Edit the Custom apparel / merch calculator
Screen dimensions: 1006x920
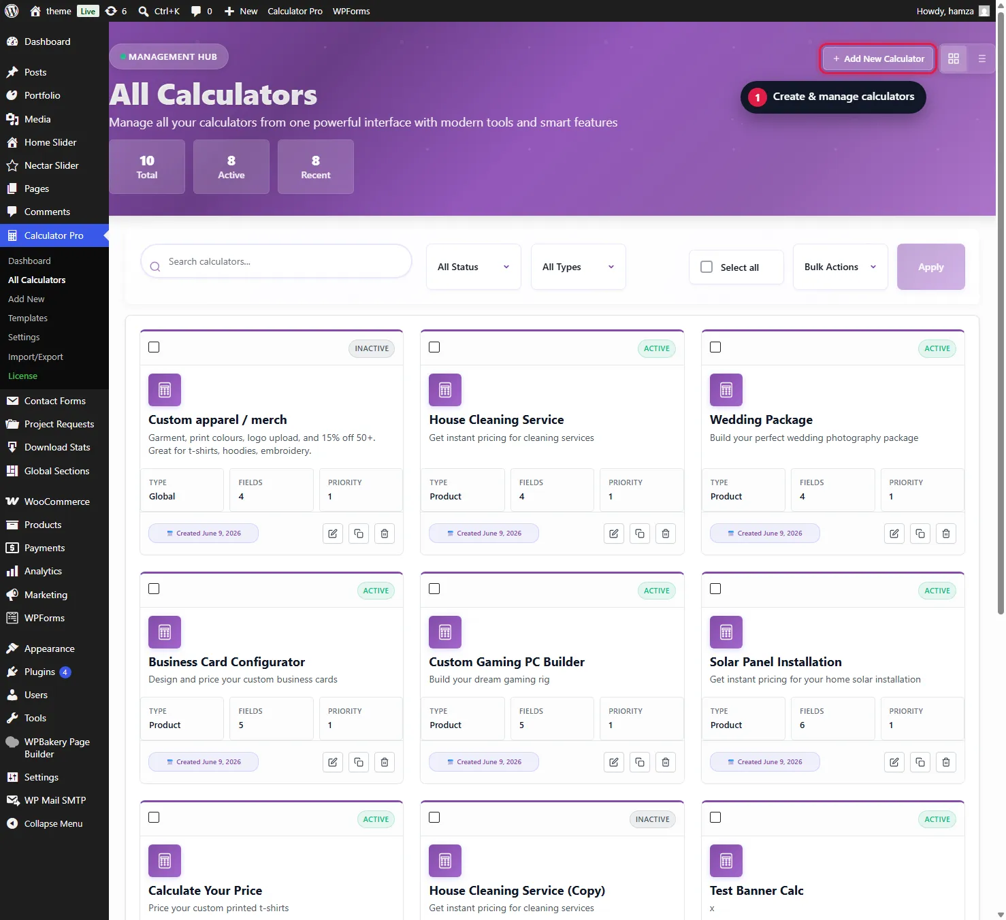tap(333, 533)
